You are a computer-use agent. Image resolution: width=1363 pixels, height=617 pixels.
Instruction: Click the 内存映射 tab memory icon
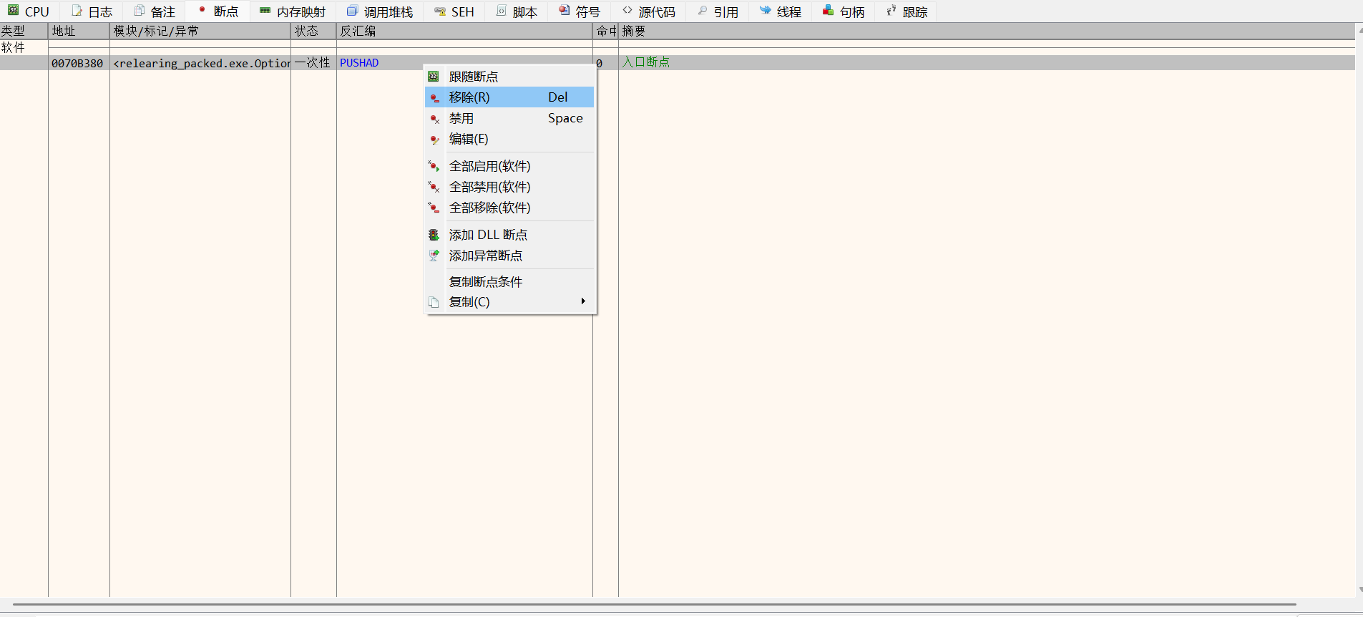click(x=265, y=11)
